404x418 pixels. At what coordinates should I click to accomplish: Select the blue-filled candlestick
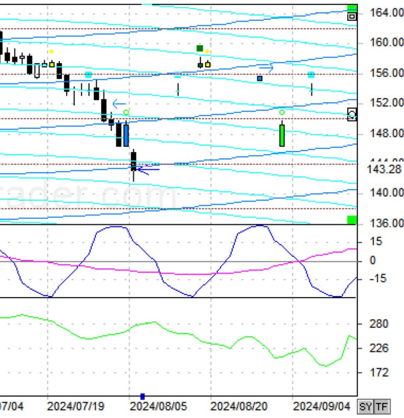tap(126, 135)
